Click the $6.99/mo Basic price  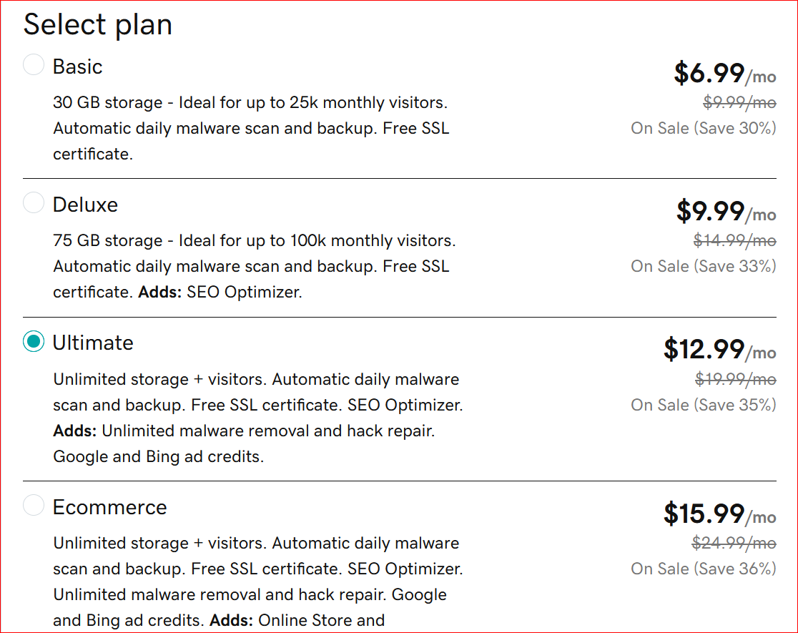pyautogui.click(x=724, y=72)
